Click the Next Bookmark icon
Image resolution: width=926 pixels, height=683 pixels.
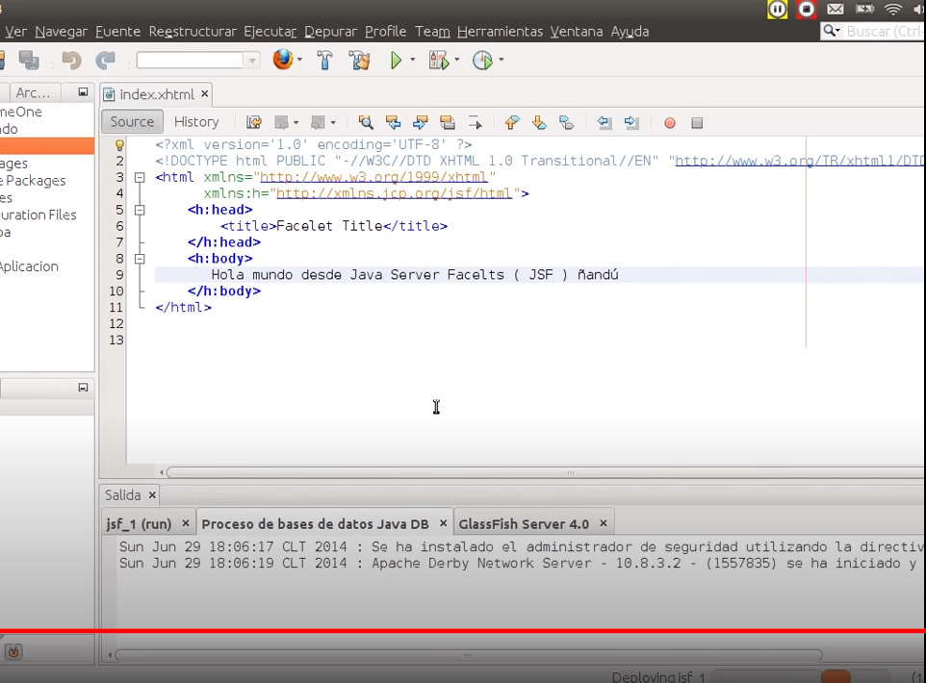click(539, 122)
